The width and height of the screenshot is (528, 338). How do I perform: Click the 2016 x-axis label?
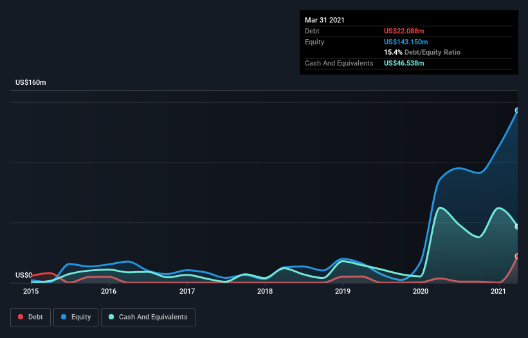tap(109, 291)
